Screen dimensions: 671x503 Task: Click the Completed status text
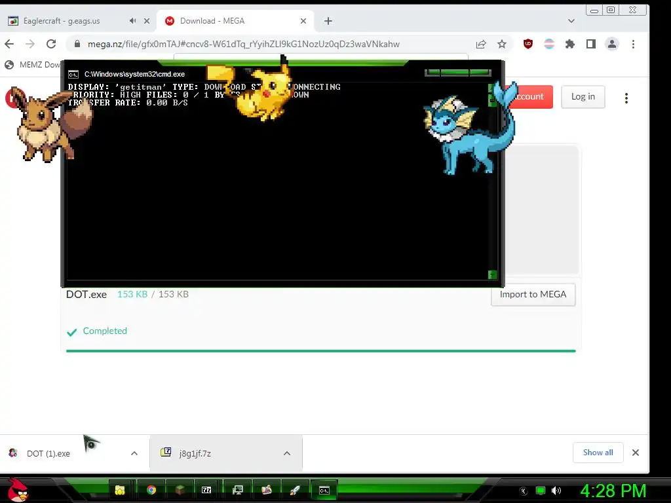(105, 331)
